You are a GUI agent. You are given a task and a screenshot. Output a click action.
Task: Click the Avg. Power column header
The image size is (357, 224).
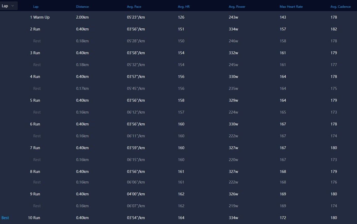coord(237,7)
